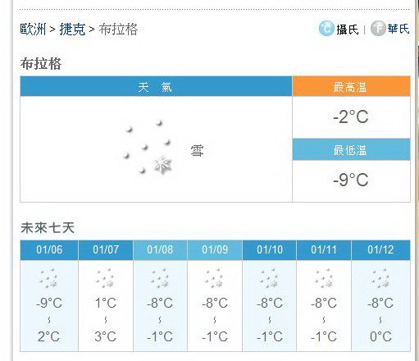Click the large snow weather icon
Screen dimensions: 419x361
click(148, 148)
